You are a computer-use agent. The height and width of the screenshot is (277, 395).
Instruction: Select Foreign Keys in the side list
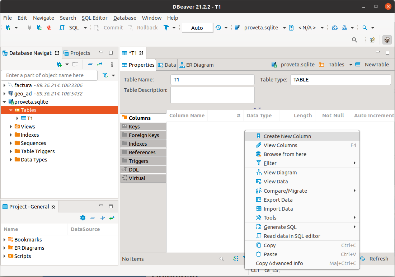[x=144, y=135]
